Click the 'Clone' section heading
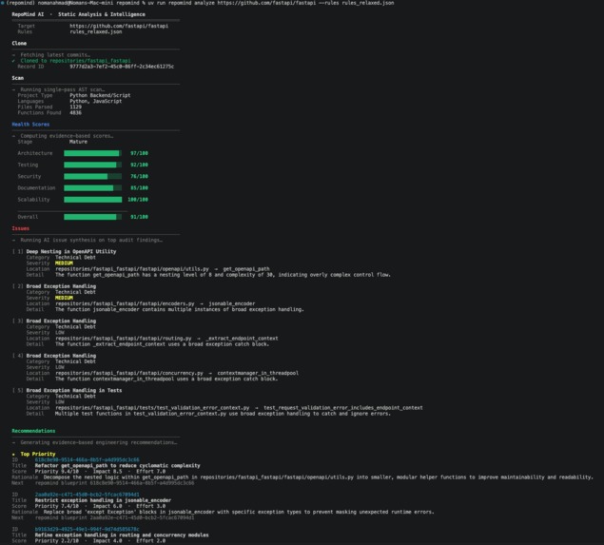The height and width of the screenshot is (545, 604). click(x=19, y=43)
